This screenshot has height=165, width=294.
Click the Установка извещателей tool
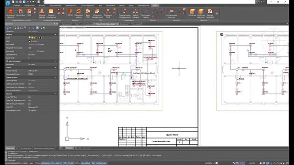(x=97, y=13)
